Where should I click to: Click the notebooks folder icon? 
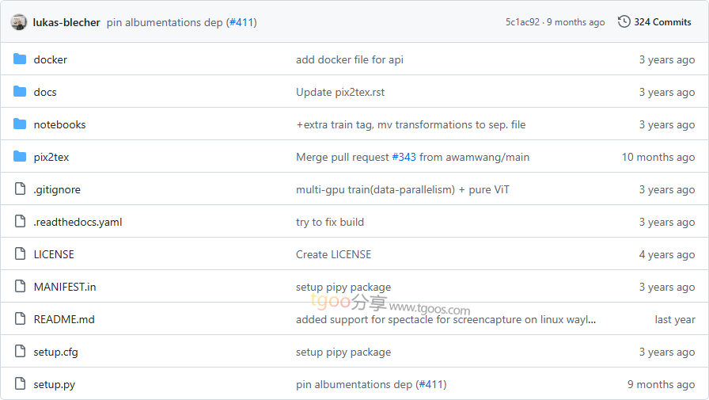pyautogui.click(x=20, y=124)
